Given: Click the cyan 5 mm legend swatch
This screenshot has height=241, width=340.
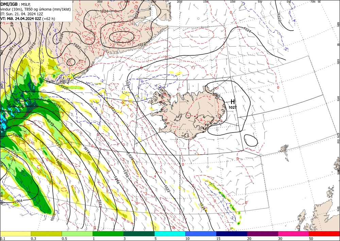Looking at the screenshot, I should (x=170, y=234).
